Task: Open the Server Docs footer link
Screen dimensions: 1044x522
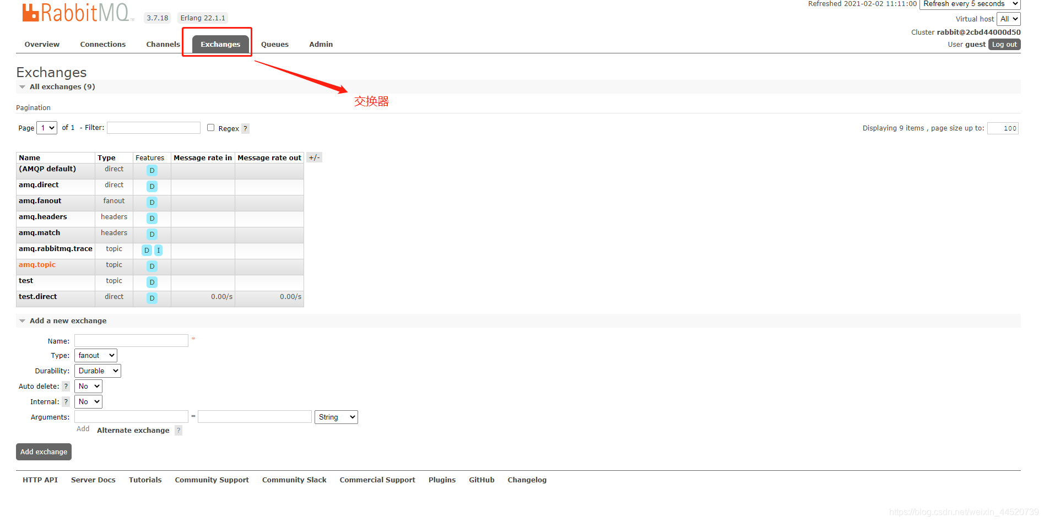Action: coord(93,480)
